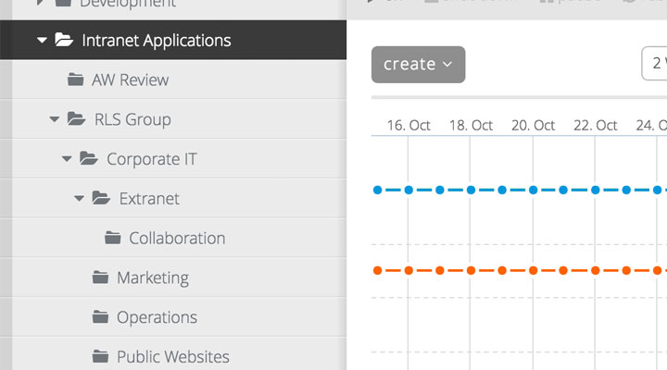Click the Public Websites folder icon
The image size is (667, 370).
coord(100,356)
